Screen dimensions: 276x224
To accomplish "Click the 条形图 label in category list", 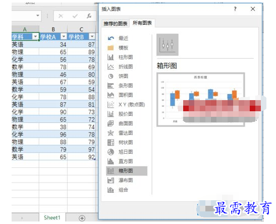I will point(126,86).
